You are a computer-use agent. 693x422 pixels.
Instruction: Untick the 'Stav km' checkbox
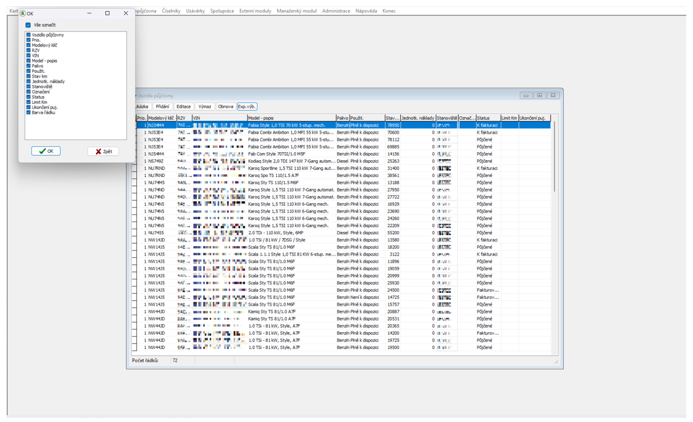[x=29, y=76]
